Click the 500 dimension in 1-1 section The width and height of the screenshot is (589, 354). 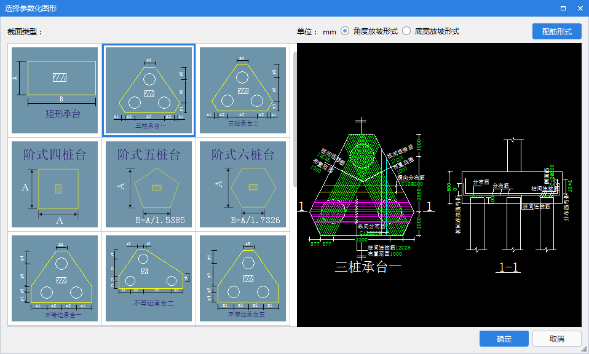point(448,187)
